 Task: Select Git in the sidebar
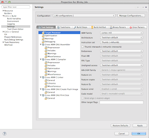[x=6, y=34]
